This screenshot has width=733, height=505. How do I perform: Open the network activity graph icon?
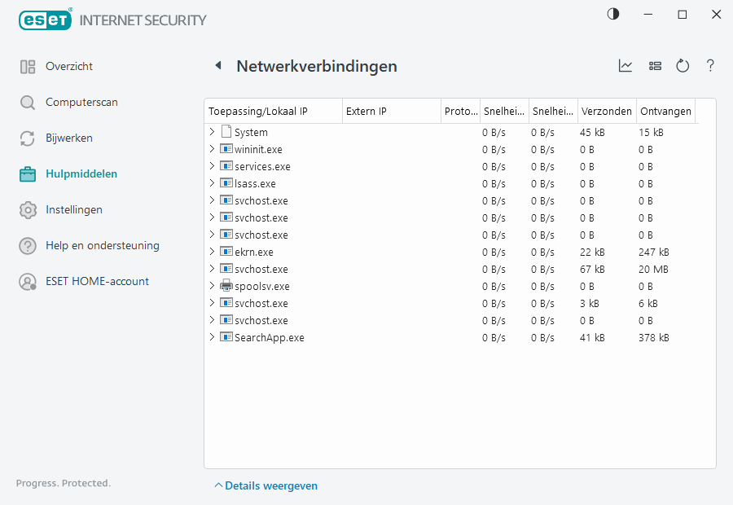pyautogui.click(x=625, y=66)
